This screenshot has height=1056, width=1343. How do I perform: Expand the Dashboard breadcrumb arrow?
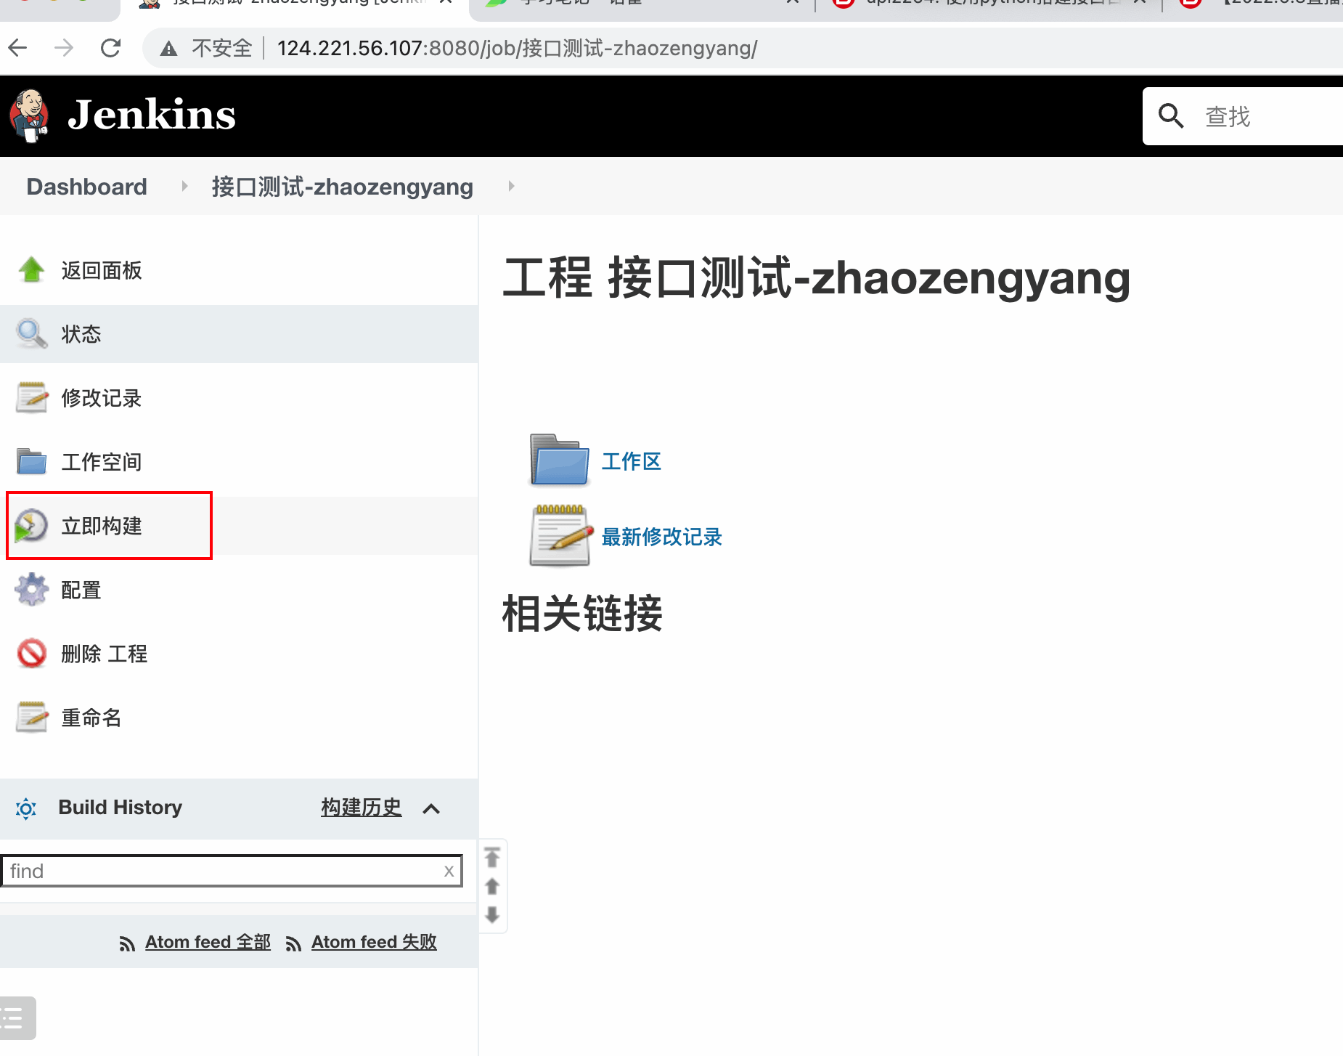click(x=184, y=187)
